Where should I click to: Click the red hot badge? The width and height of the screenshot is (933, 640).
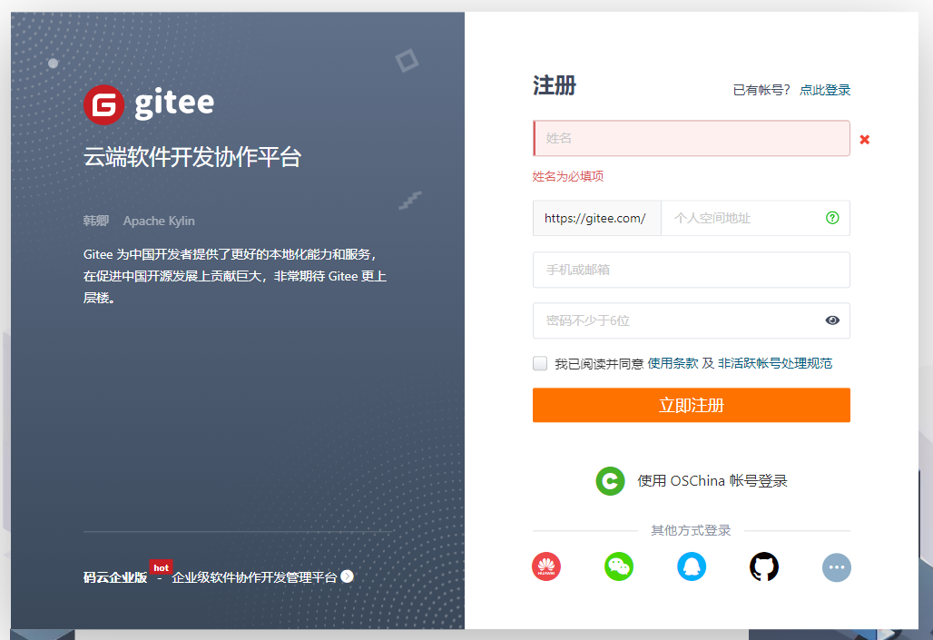coord(161,568)
